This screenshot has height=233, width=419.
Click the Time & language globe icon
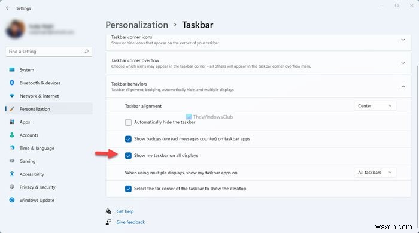pos(12,148)
